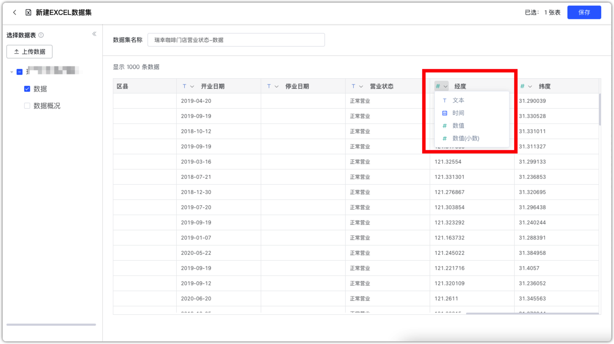Screen dimensions: 614x344
Task: Click longitude cell 121.331301
Action: (472, 177)
